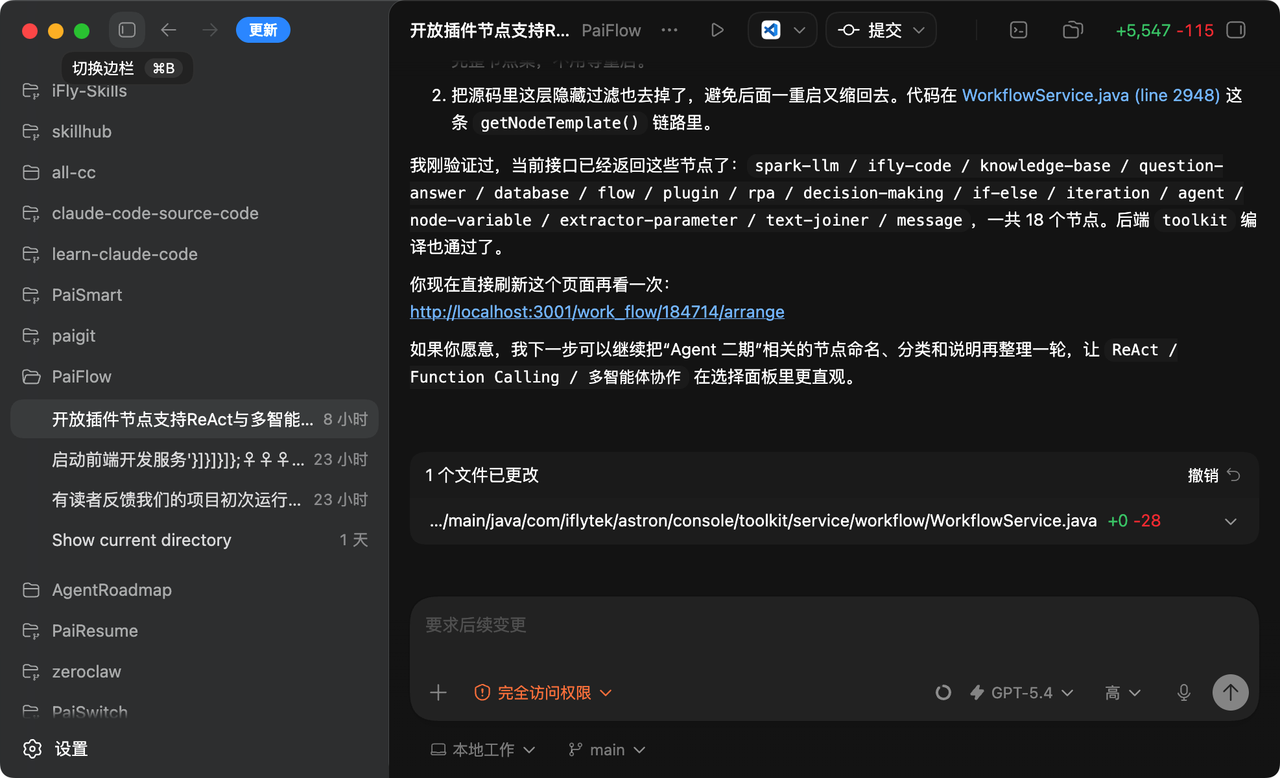Click the run play icon
This screenshot has height=778, width=1280.
717,30
